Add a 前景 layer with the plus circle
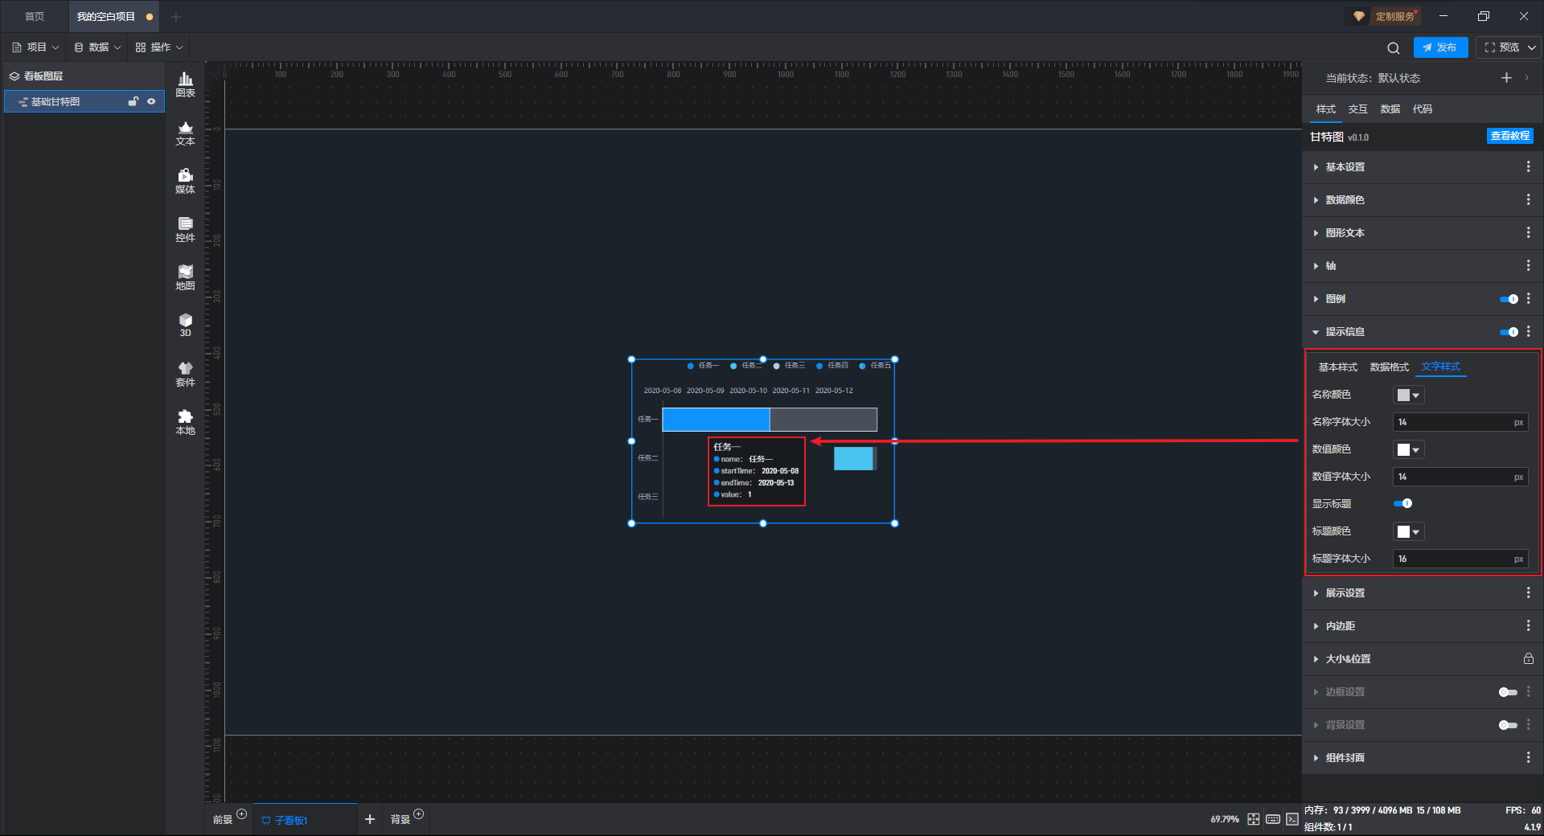The image size is (1544, 836). [x=241, y=814]
